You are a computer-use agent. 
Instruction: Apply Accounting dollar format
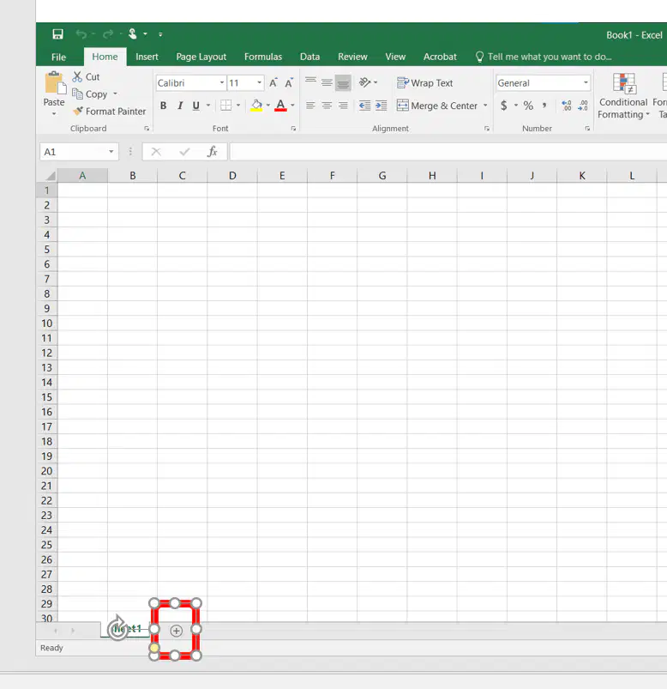tap(503, 106)
